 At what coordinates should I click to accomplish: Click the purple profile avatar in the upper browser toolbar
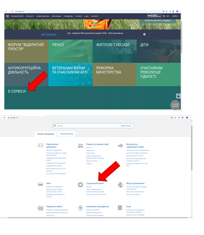coord(177,11)
